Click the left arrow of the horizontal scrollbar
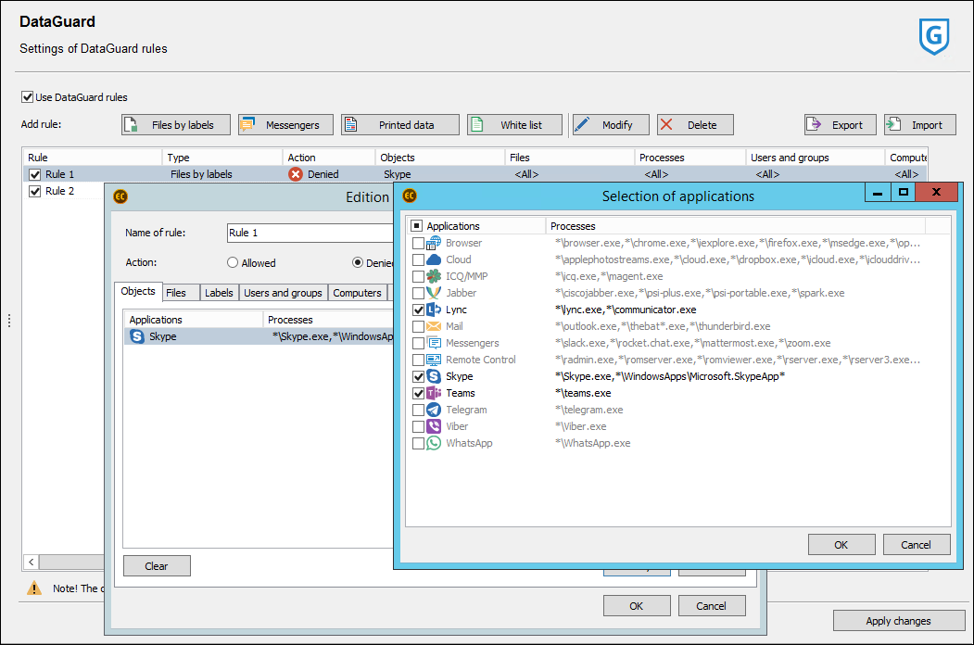The height and width of the screenshot is (645, 974). click(x=32, y=562)
